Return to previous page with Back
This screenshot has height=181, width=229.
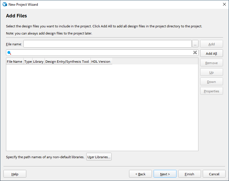140,174
